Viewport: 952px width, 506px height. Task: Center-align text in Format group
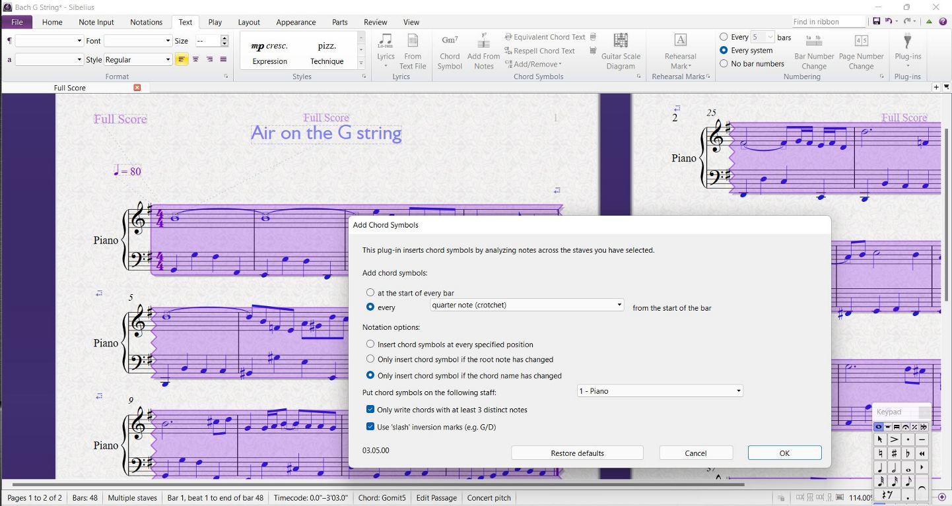[195, 59]
